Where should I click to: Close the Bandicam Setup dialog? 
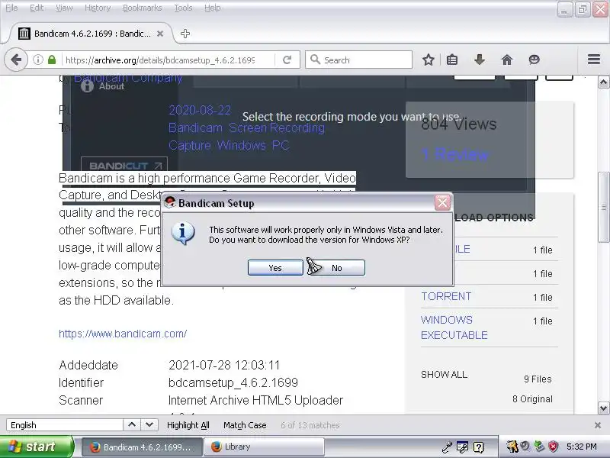coord(442,202)
